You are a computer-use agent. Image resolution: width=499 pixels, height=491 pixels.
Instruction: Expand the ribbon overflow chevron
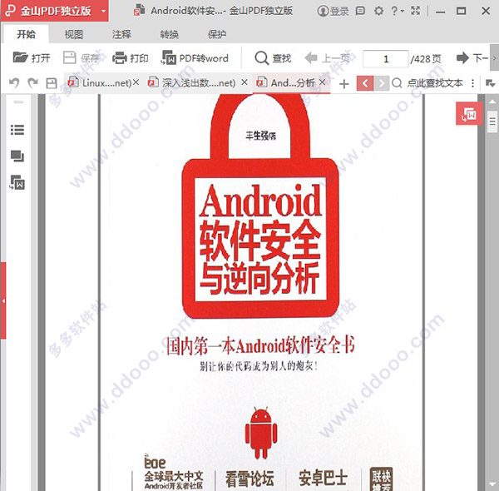tap(494, 58)
